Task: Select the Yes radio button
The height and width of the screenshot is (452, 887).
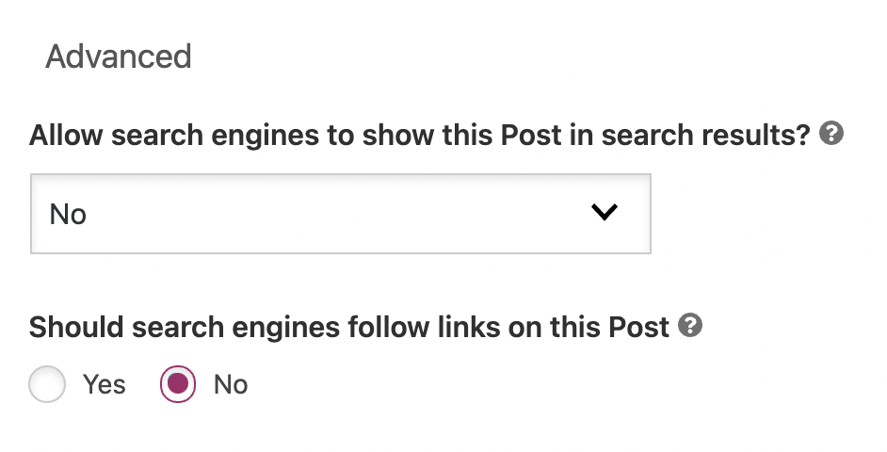Action: [47, 384]
